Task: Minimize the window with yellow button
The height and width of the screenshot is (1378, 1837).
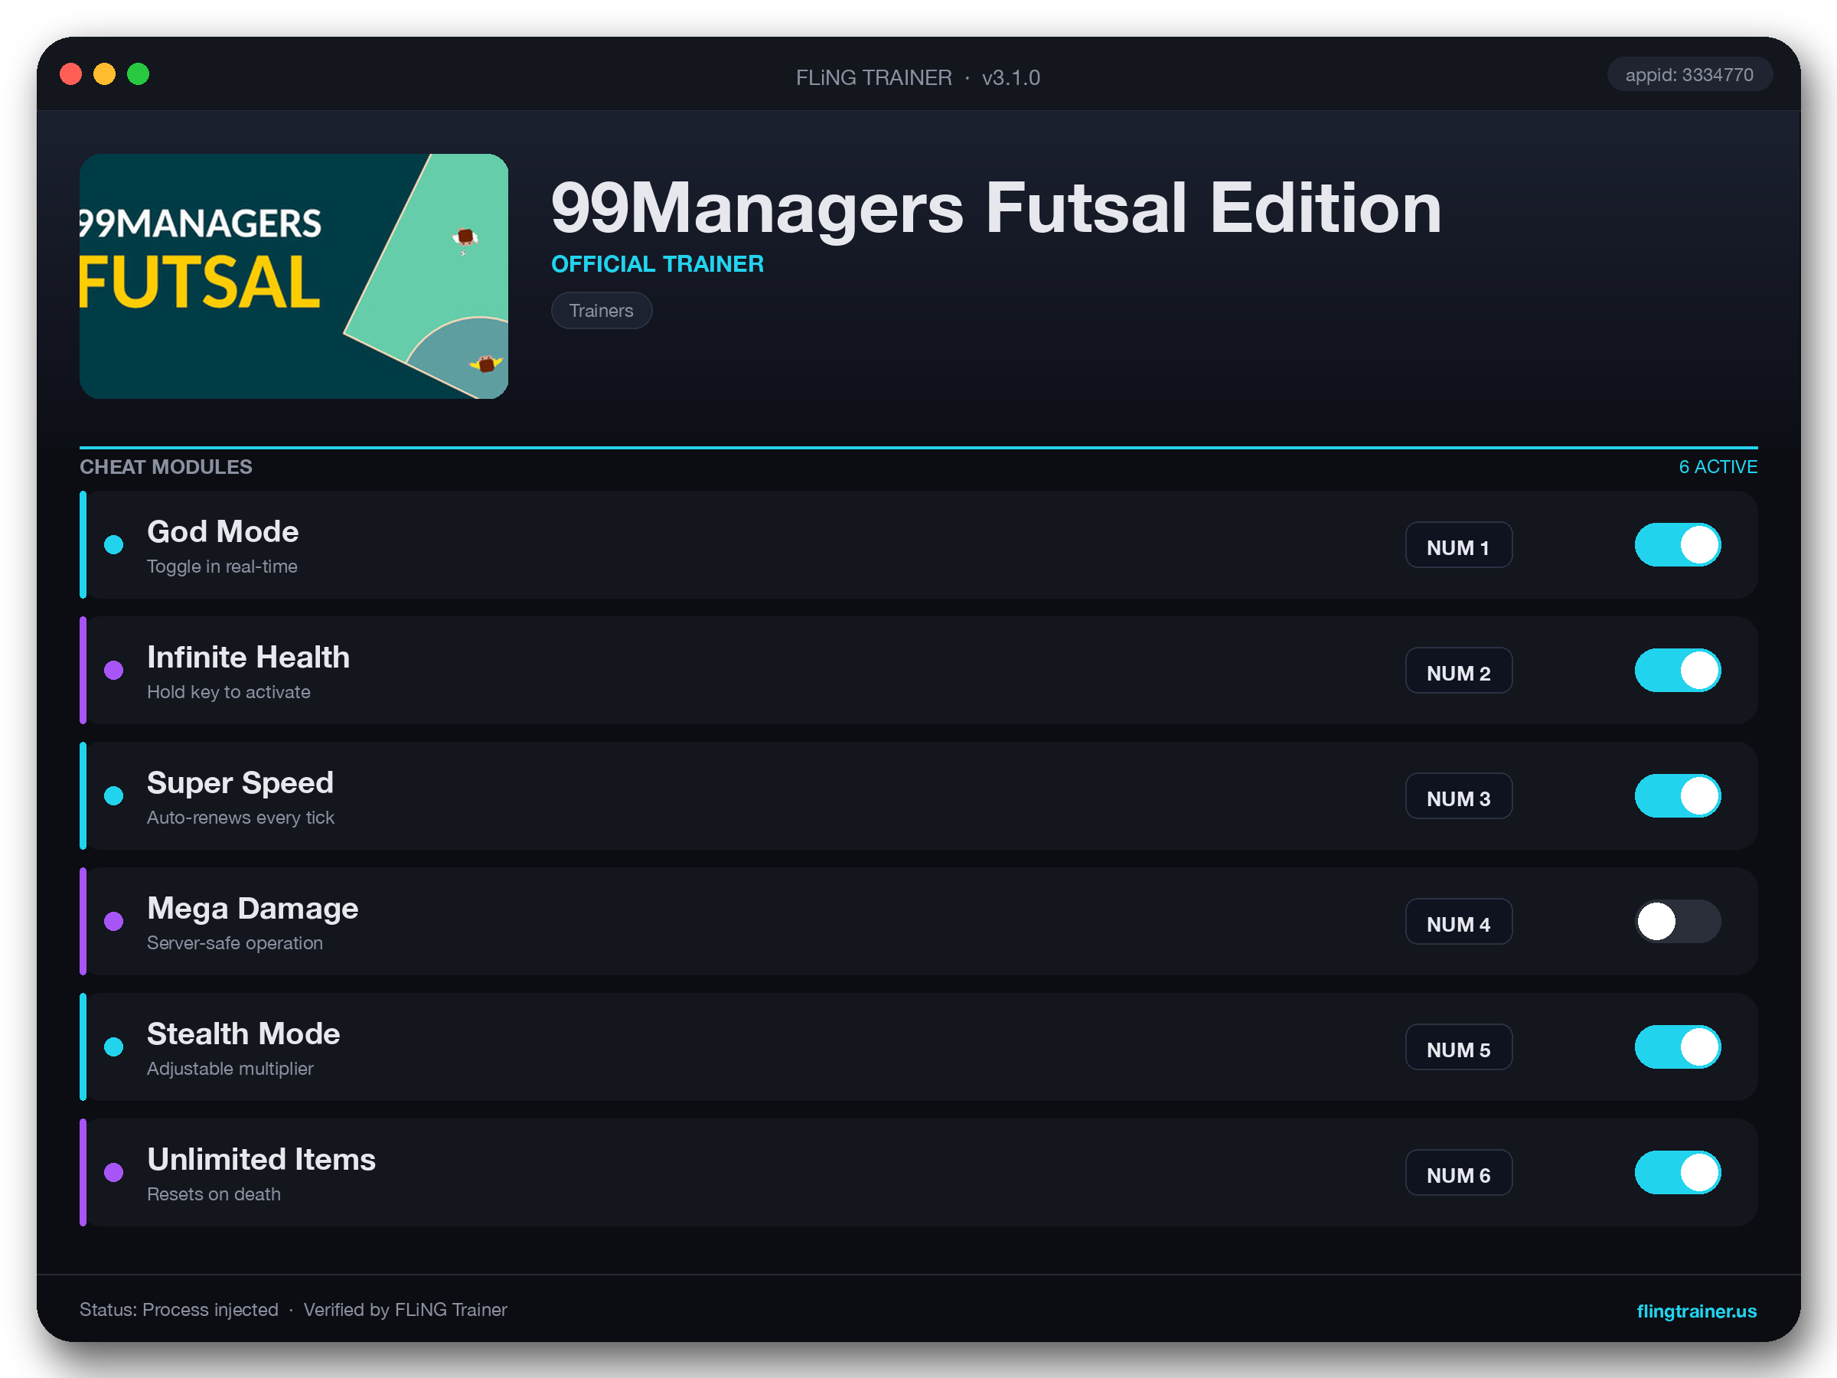Action: 105,74
